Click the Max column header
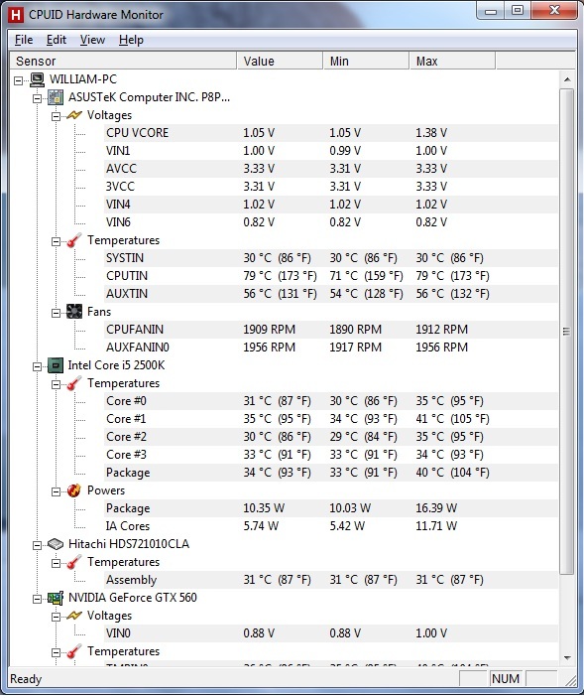This screenshot has height=698, width=584. click(x=452, y=61)
